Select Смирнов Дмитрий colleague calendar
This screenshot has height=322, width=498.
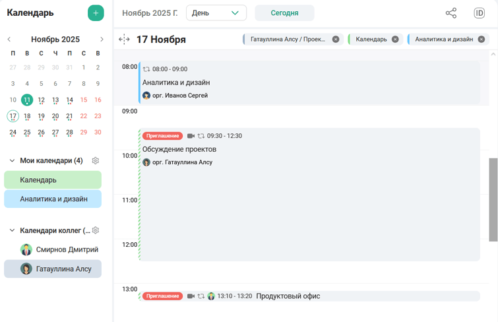click(x=53, y=250)
